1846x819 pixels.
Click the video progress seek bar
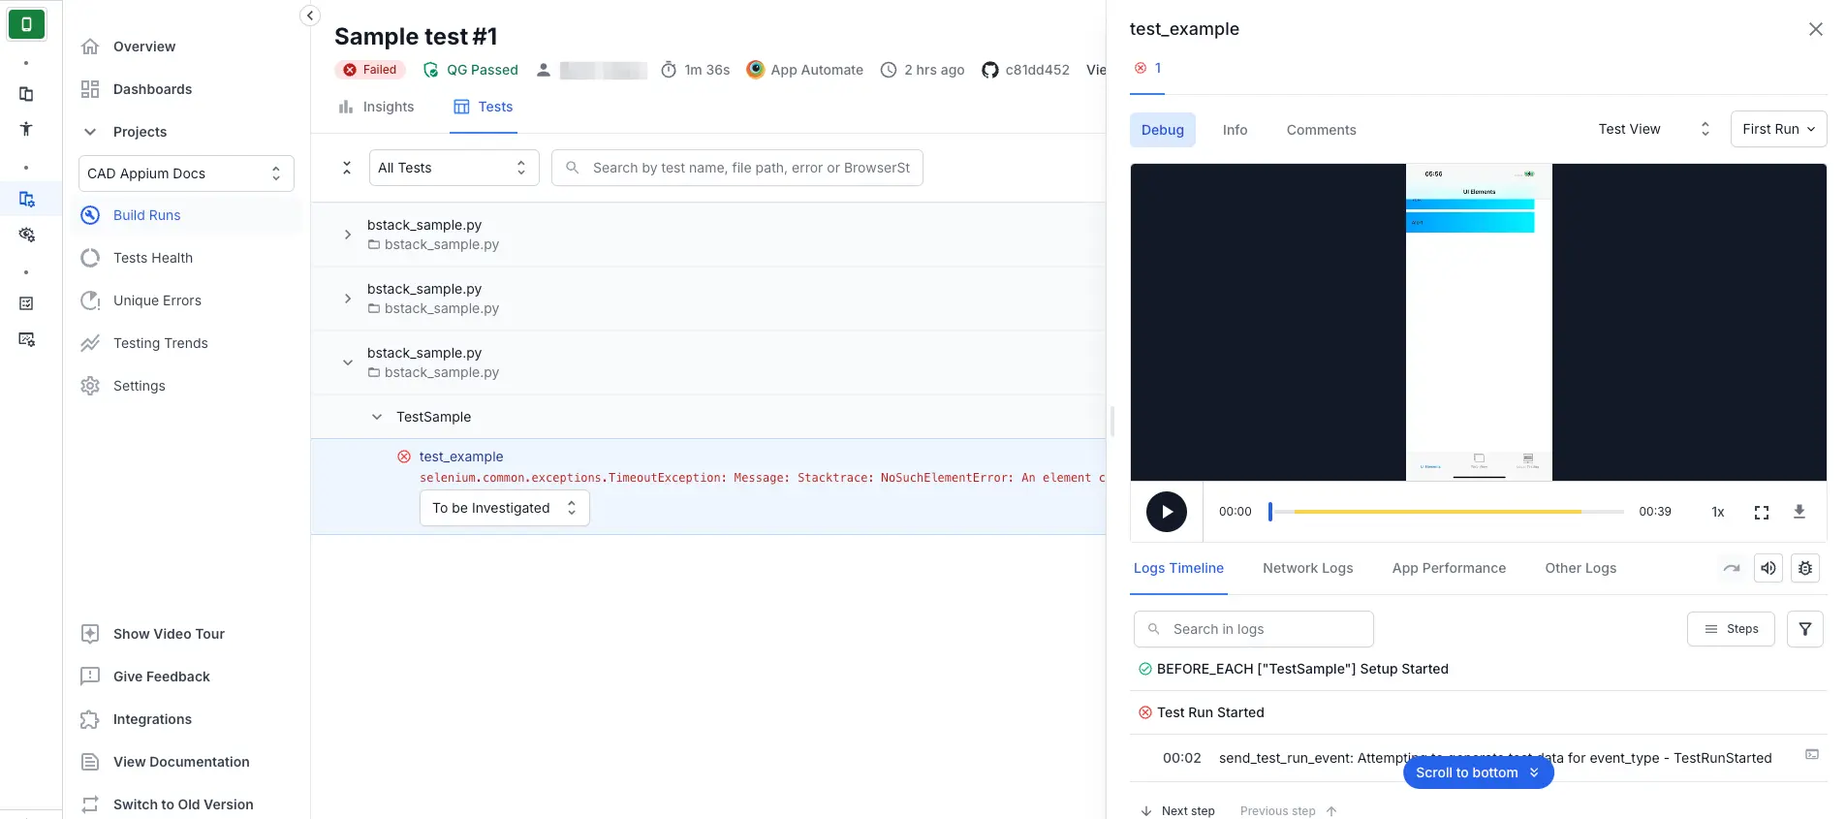(x=1446, y=512)
